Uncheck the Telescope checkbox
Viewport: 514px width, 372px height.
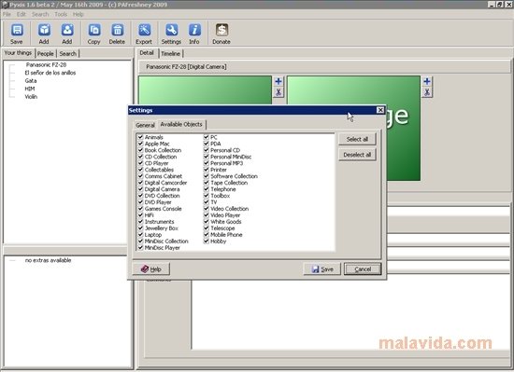click(207, 228)
